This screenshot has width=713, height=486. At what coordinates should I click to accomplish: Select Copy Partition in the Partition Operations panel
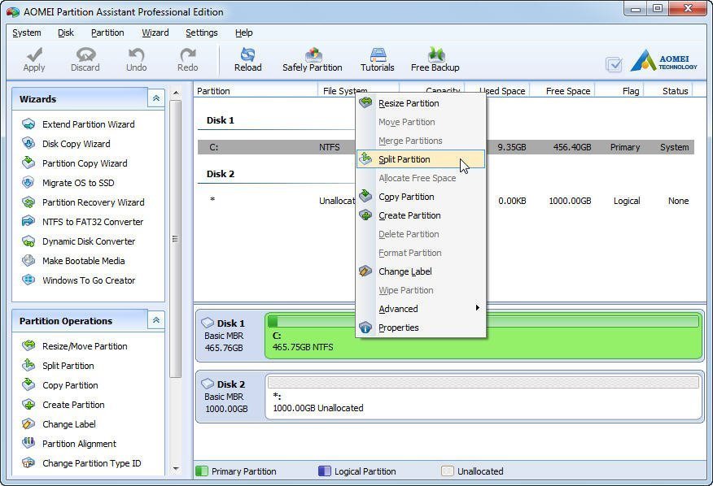click(x=70, y=385)
